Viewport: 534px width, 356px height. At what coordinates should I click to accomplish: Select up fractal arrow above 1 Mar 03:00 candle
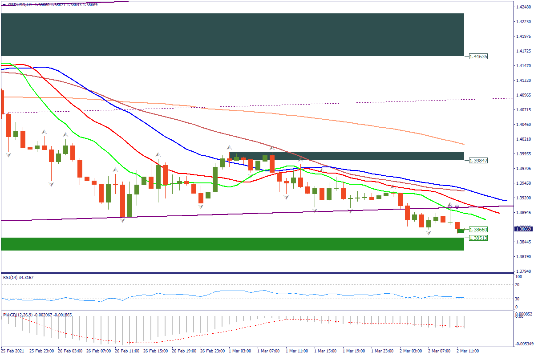coord(229,147)
